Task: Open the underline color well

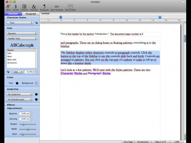Action: pyautogui.click(x=36, y=94)
